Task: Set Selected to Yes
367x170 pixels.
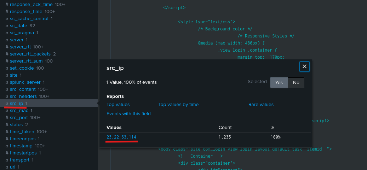Action: click(x=279, y=83)
